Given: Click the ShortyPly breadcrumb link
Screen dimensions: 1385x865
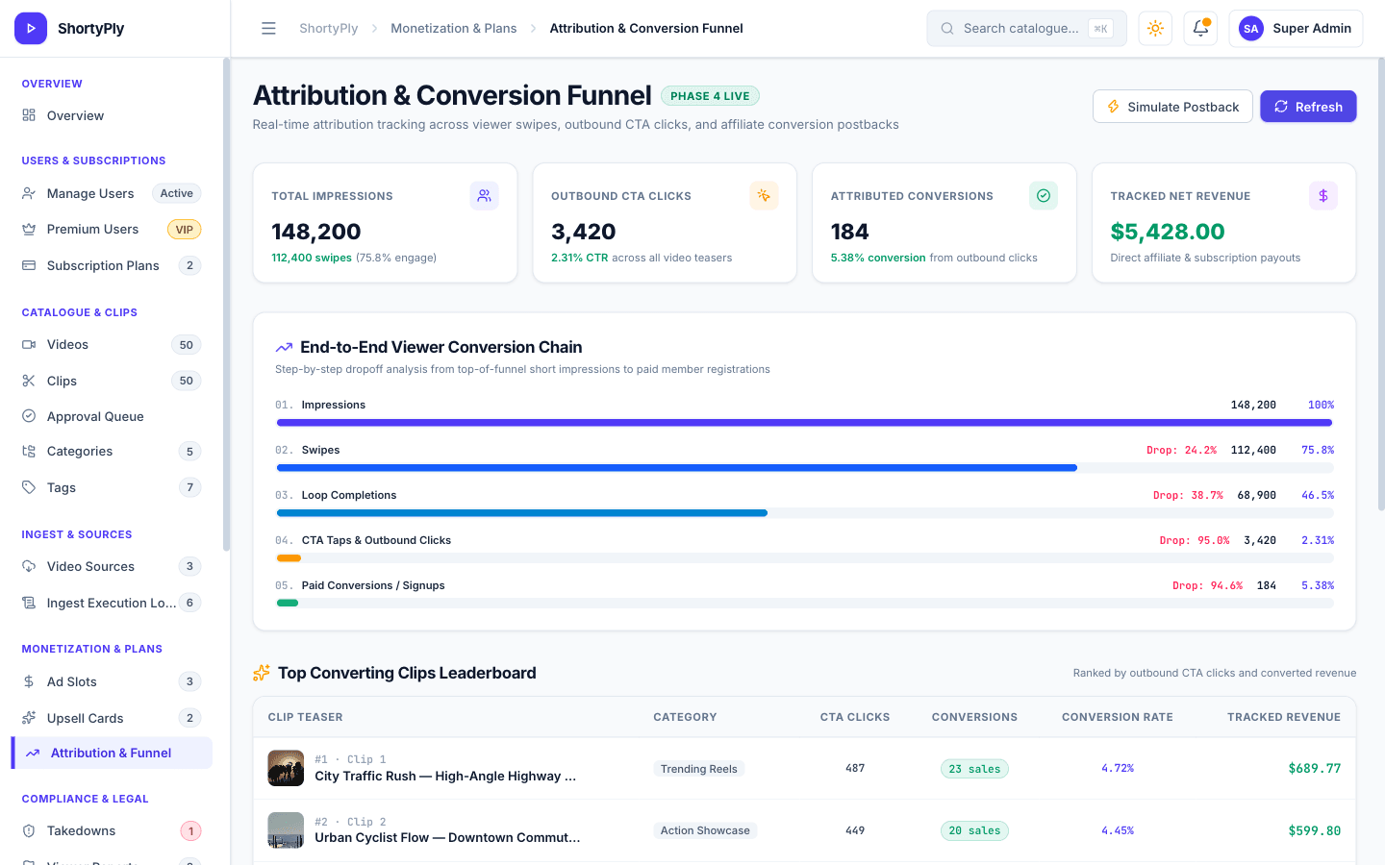Looking at the screenshot, I should [x=328, y=29].
